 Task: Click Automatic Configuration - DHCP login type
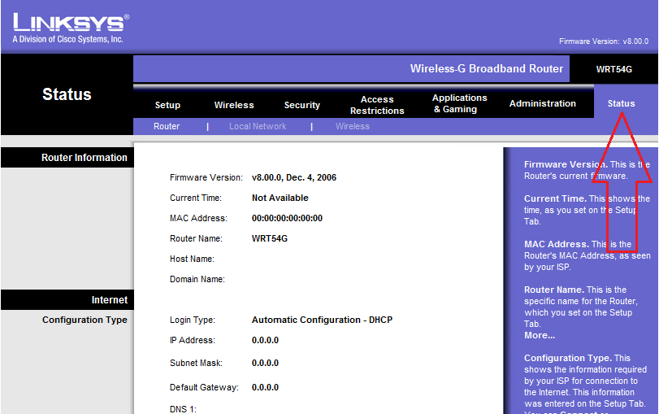(x=322, y=320)
